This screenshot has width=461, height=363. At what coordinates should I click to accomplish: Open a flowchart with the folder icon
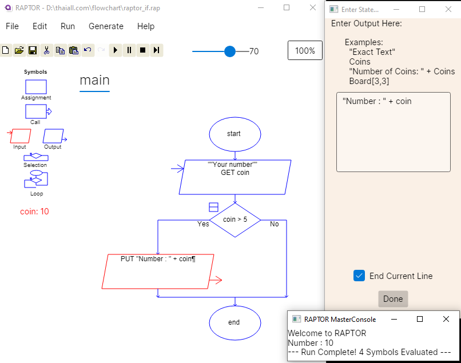click(19, 50)
